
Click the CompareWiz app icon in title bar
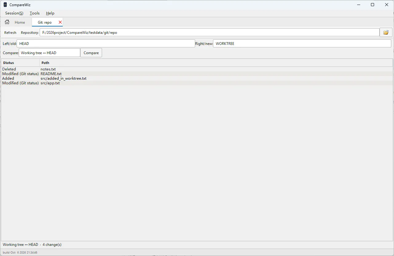(5, 5)
